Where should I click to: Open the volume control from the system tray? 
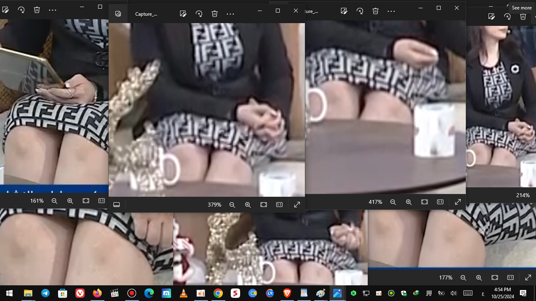[x=454, y=293]
